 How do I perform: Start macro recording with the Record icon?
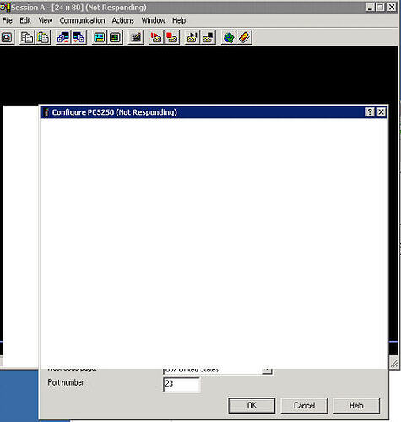coord(155,37)
